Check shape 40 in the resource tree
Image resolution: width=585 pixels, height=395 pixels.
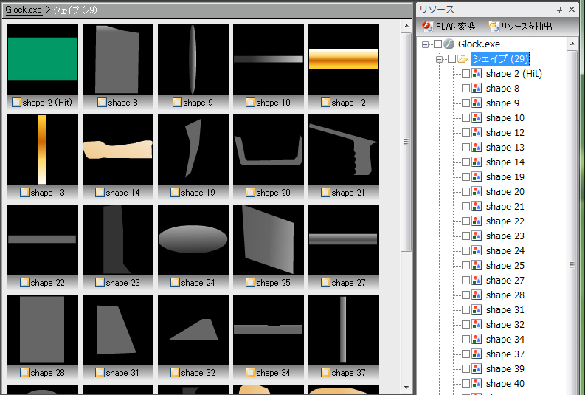[465, 383]
